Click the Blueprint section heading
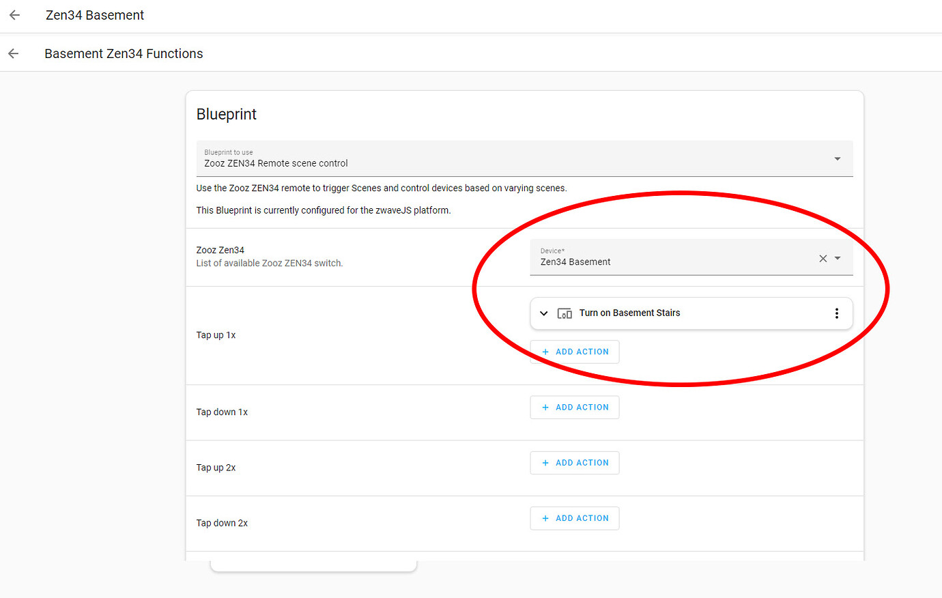Screen dimensions: 942x598 pos(227,114)
